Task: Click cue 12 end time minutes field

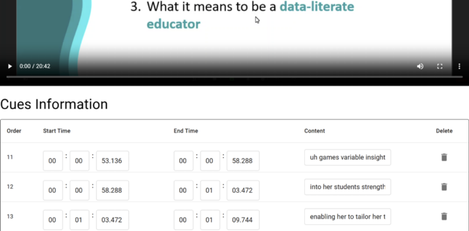Action: [210, 190]
